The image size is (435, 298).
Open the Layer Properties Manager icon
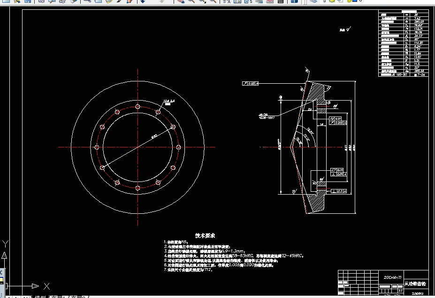(x=314, y=1)
